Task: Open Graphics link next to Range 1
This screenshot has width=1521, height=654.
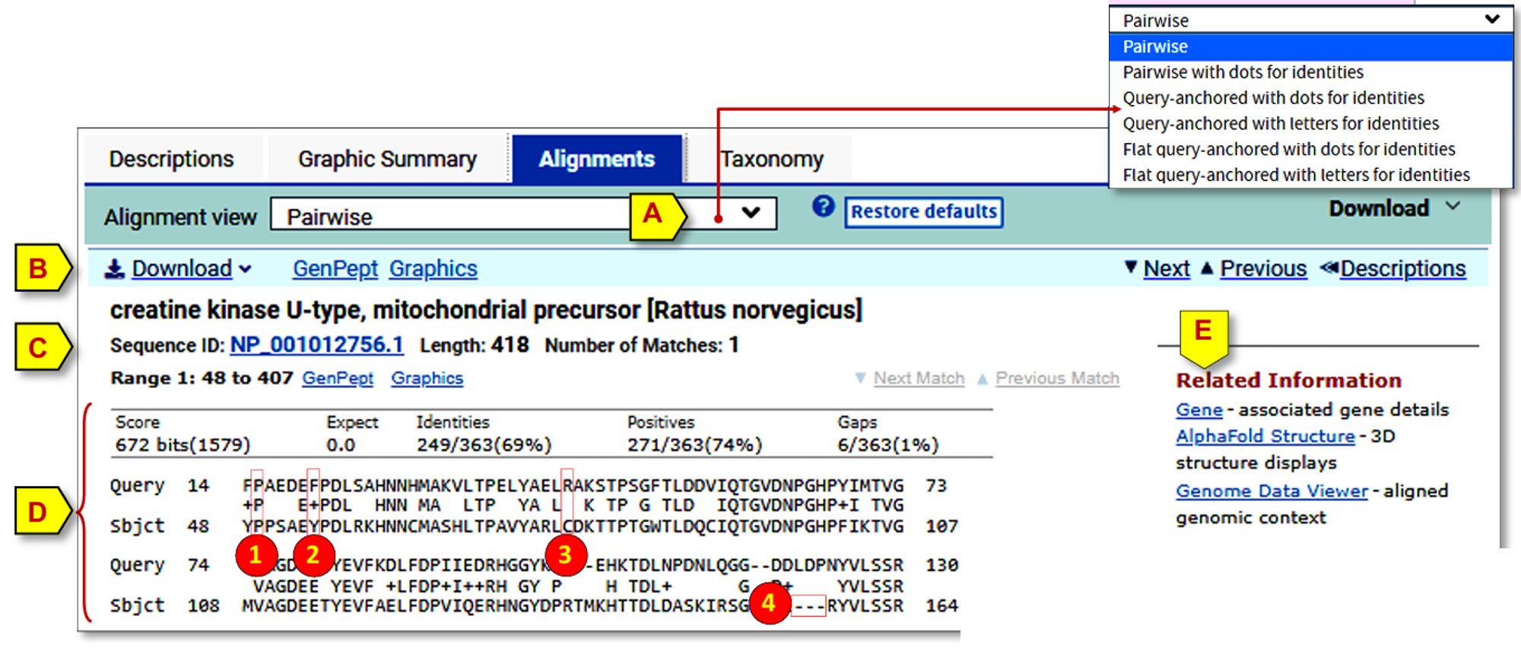Action: (427, 378)
